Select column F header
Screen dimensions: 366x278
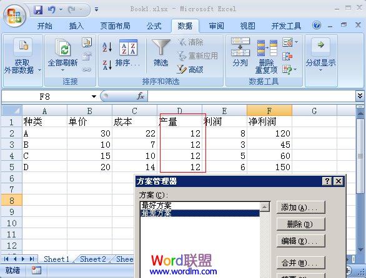tap(269, 110)
